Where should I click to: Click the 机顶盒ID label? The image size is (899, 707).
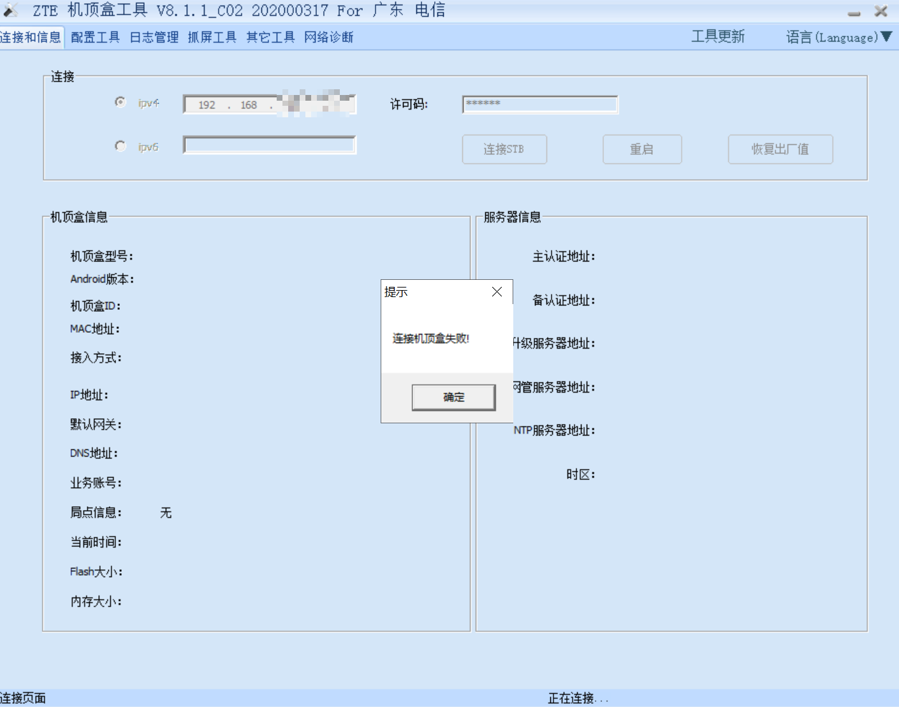coord(96,306)
